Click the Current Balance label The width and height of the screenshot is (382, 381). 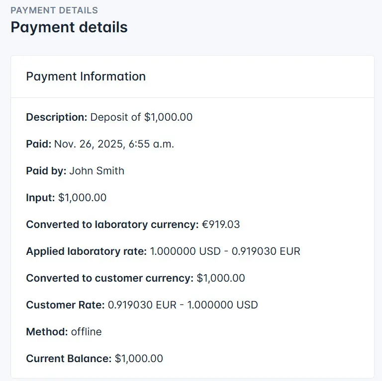[69, 359]
